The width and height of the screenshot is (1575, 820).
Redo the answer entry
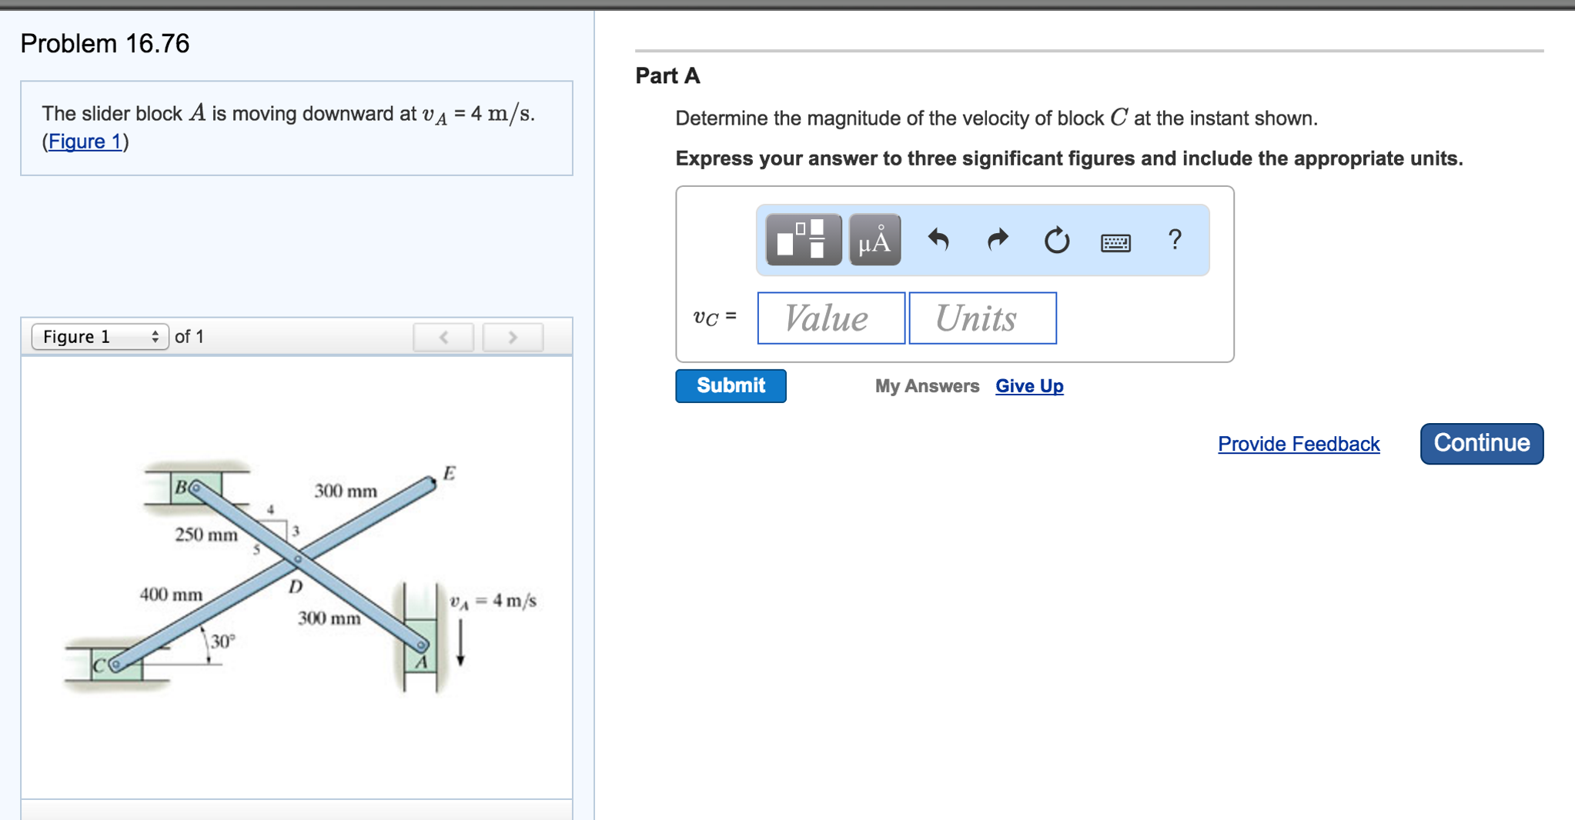[x=997, y=241]
